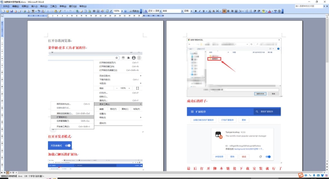Open the Table menu
This screenshot has height=179, width=329.
pos(63,6)
